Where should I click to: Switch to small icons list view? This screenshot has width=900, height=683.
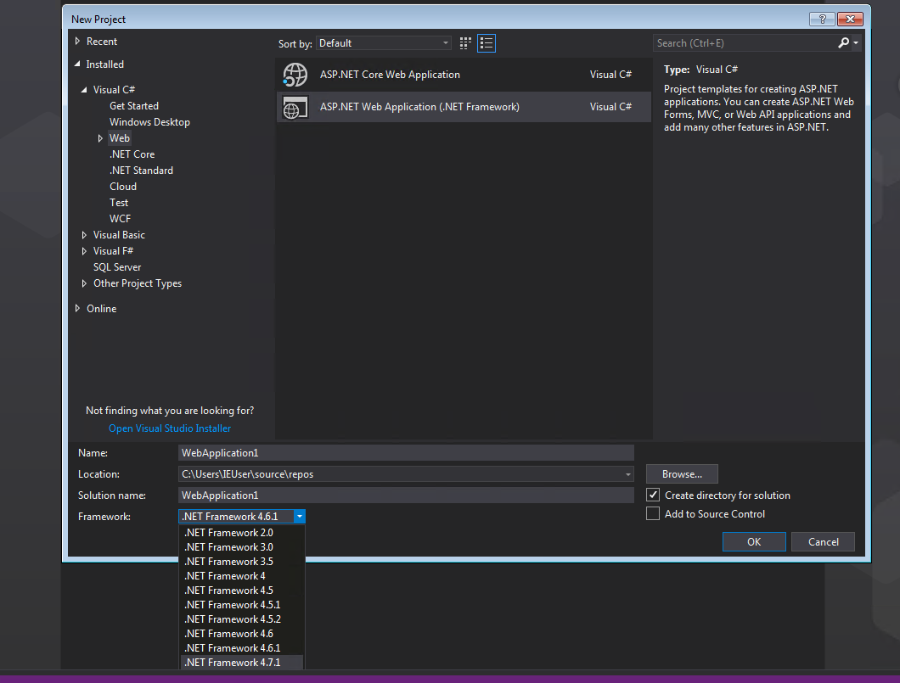pyautogui.click(x=487, y=43)
